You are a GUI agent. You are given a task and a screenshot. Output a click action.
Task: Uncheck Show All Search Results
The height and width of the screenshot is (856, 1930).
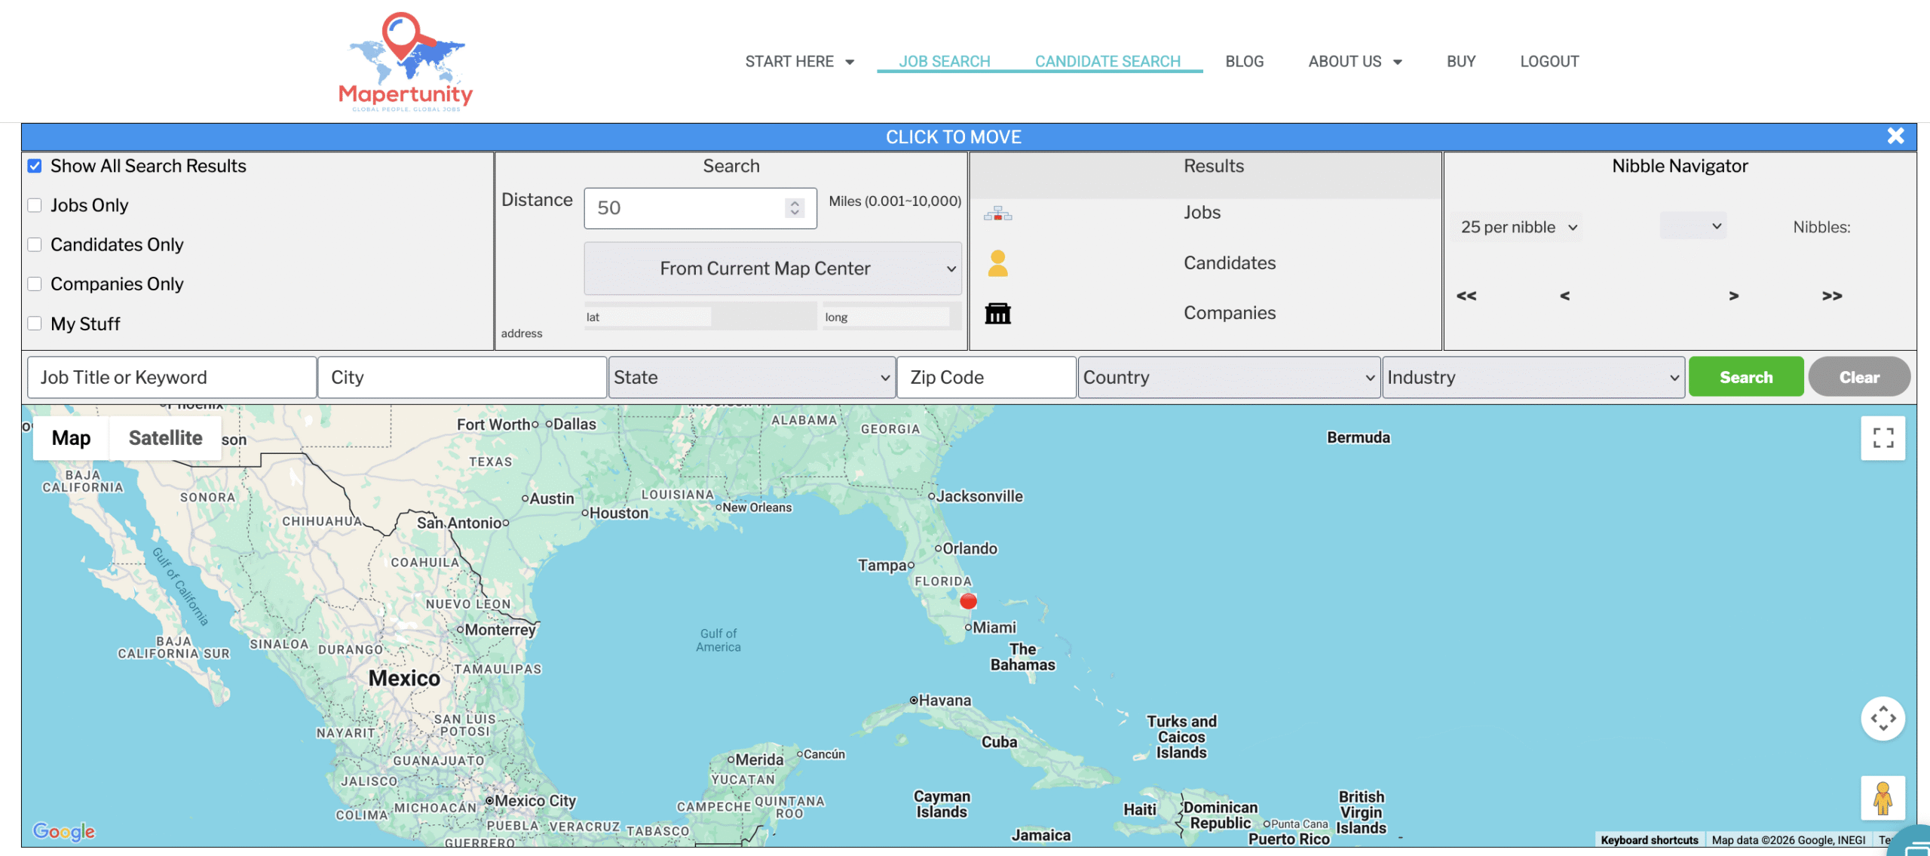[35, 166]
